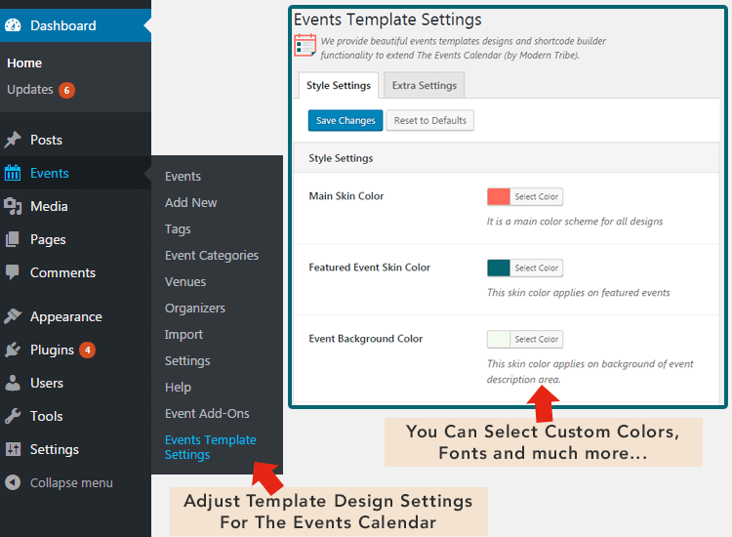Open the Comments menu
The image size is (732, 537).
pos(63,272)
